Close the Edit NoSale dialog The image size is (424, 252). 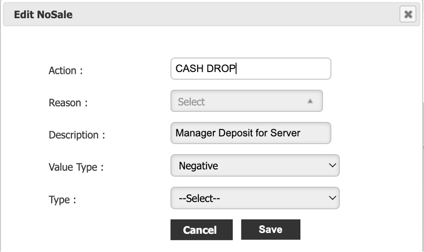[x=408, y=14]
